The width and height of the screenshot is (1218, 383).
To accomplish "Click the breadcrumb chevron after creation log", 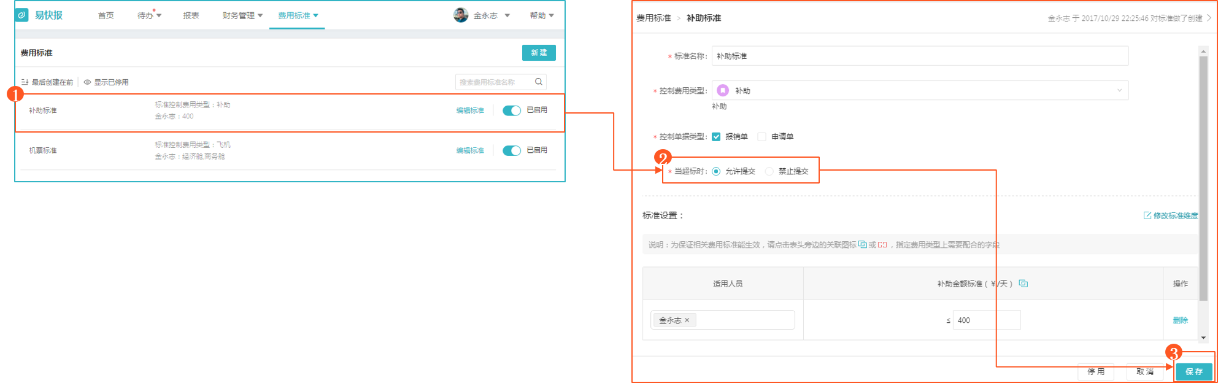I will [1209, 18].
